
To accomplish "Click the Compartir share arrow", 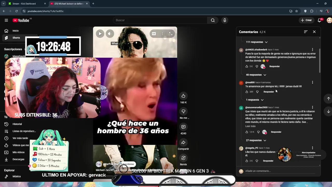I will point(183,142).
